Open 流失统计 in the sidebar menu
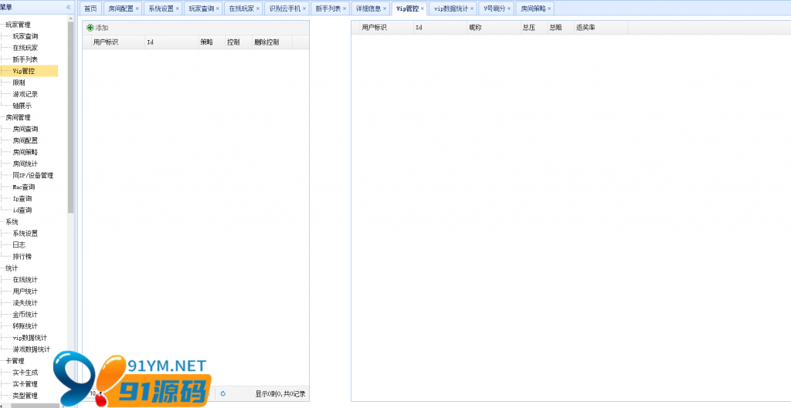 tap(25, 303)
